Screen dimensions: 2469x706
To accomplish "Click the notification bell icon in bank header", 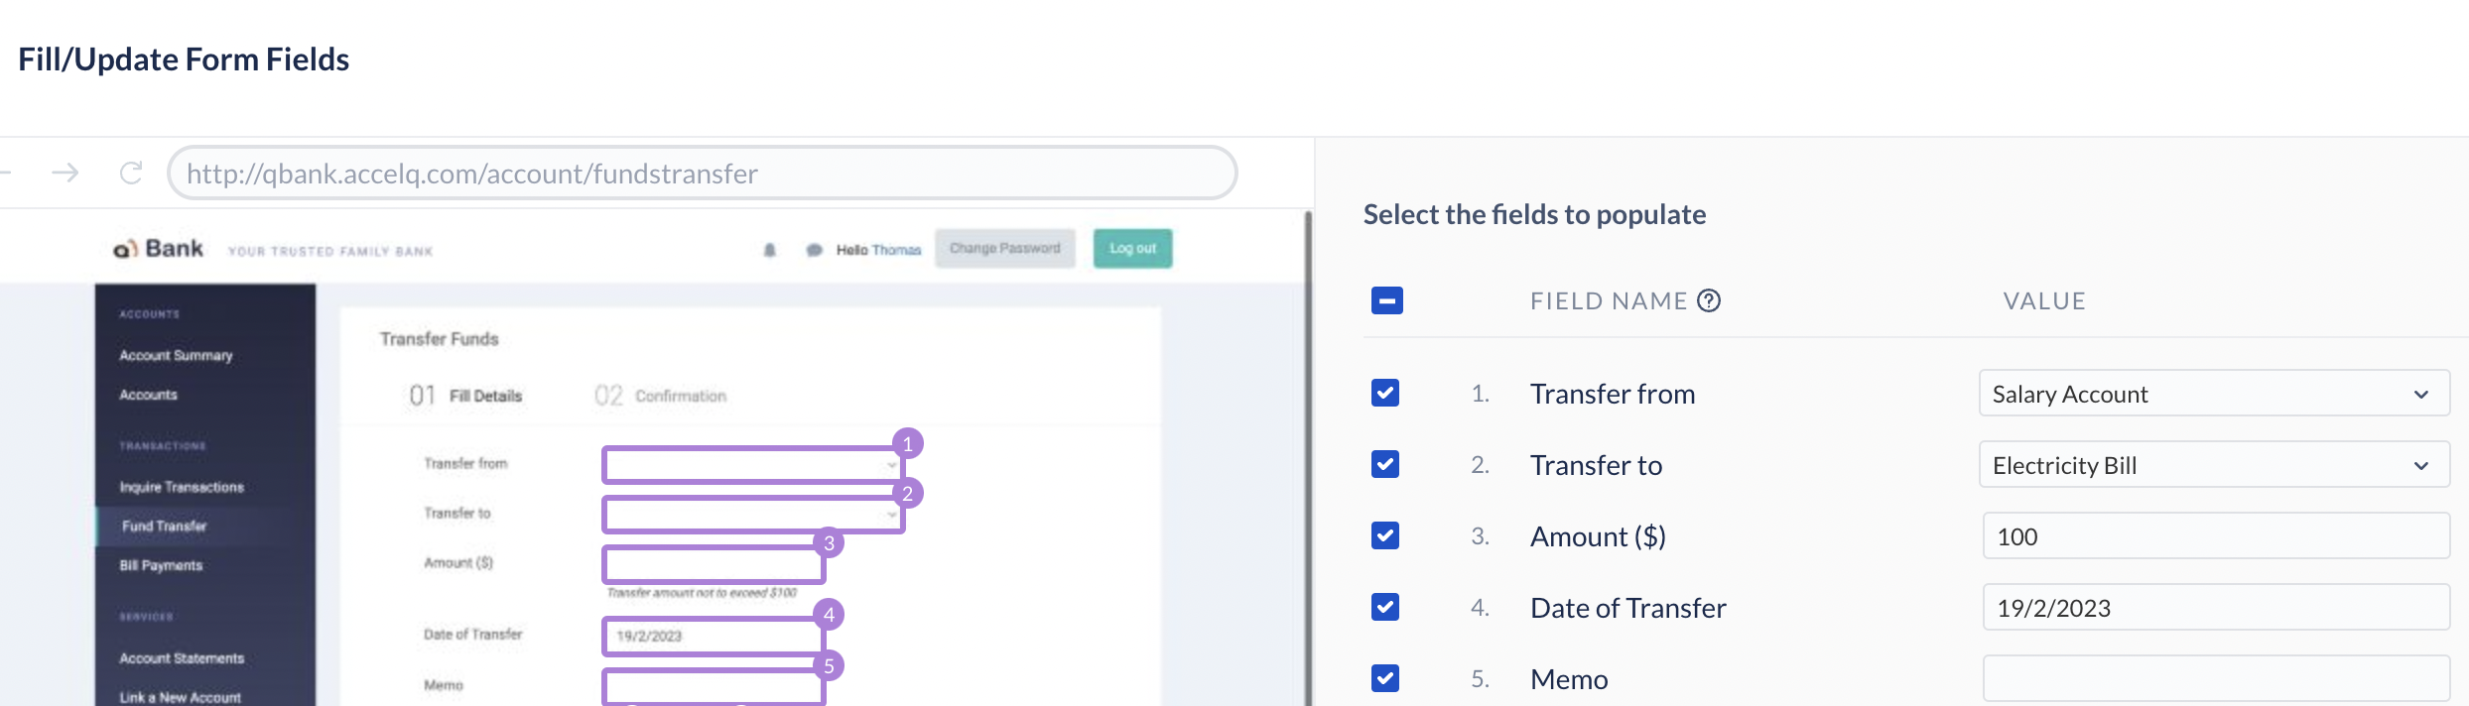I will click(769, 250).
